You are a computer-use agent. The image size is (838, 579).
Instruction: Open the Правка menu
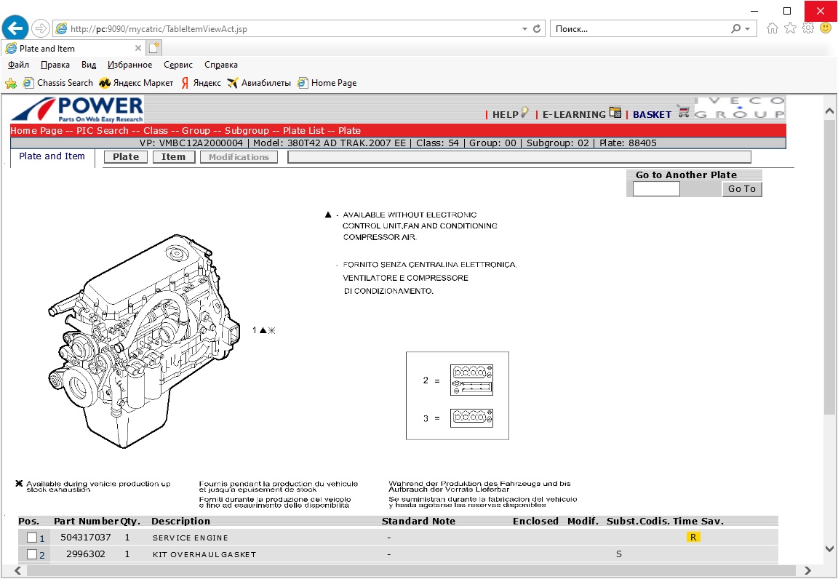click(x=55, y=65)
